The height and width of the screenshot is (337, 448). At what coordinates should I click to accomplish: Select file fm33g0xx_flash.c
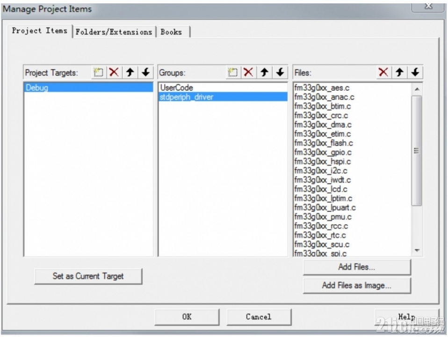tap(324, 143)
